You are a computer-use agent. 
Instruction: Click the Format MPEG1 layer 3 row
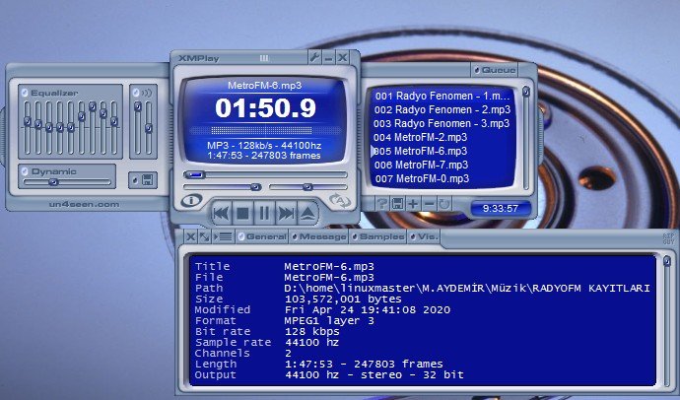285,321
